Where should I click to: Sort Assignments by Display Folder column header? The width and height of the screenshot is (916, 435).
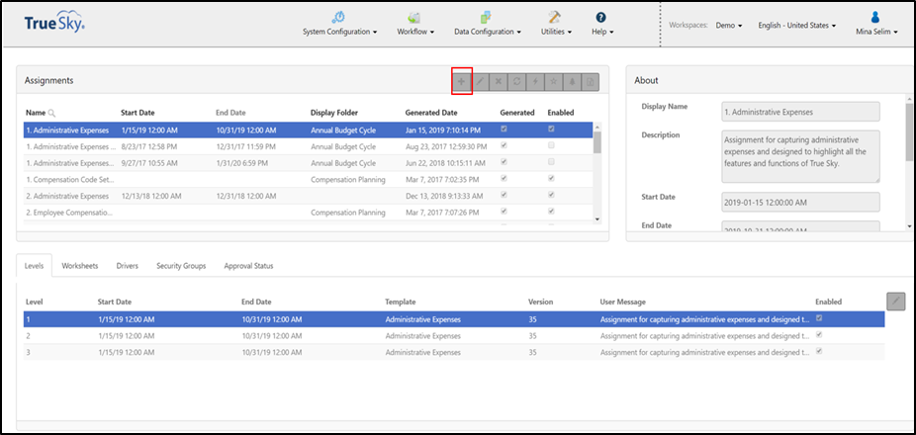point(334,113)
